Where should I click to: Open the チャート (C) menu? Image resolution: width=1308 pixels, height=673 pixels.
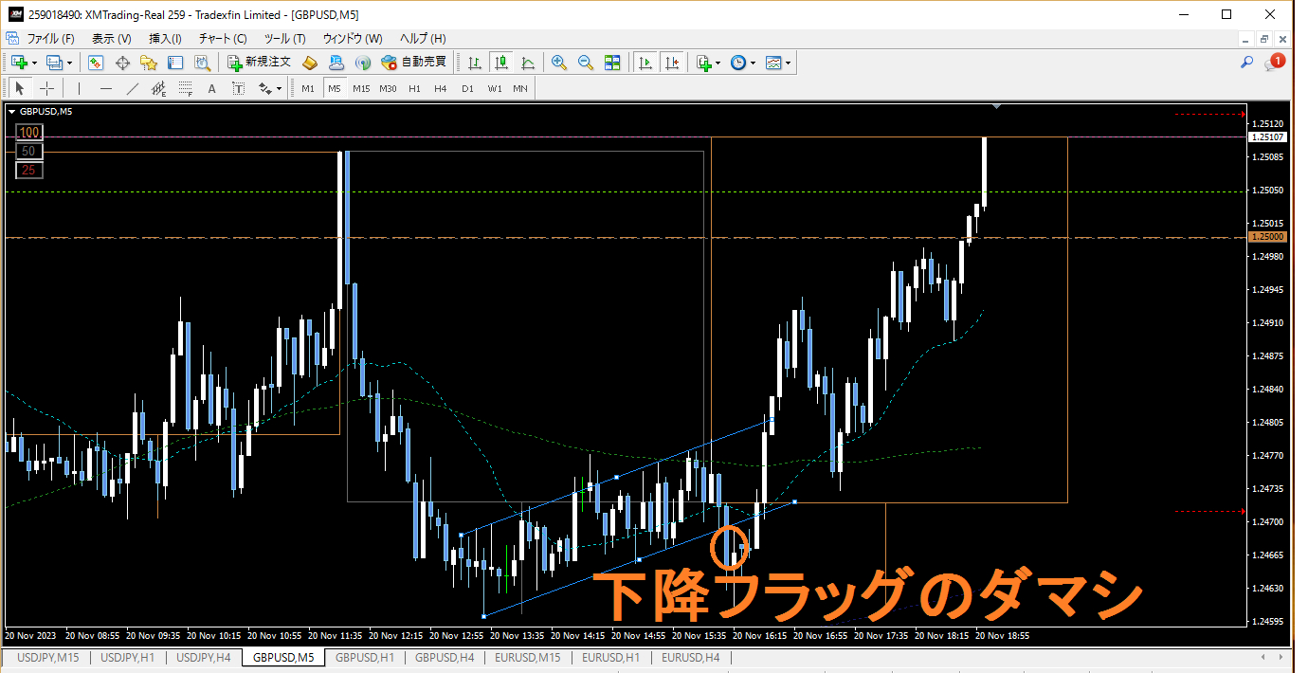pos(223,39)
